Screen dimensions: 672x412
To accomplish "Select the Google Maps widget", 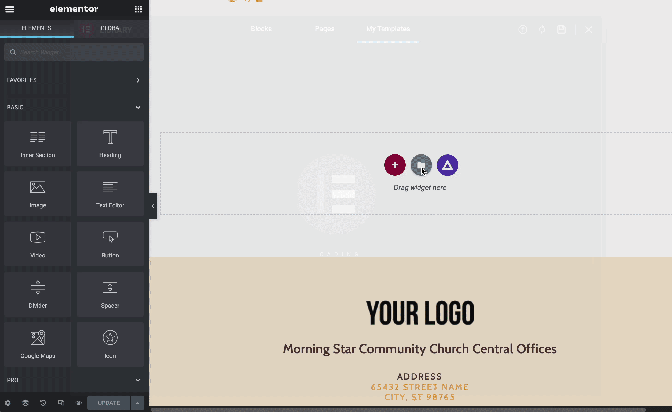I will click(37, 344).
